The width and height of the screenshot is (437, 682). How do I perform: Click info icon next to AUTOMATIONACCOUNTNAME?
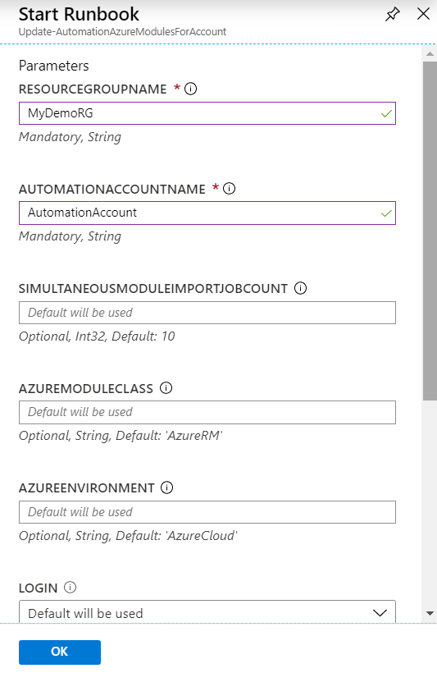pyautogui.click(x=229, y=188)
